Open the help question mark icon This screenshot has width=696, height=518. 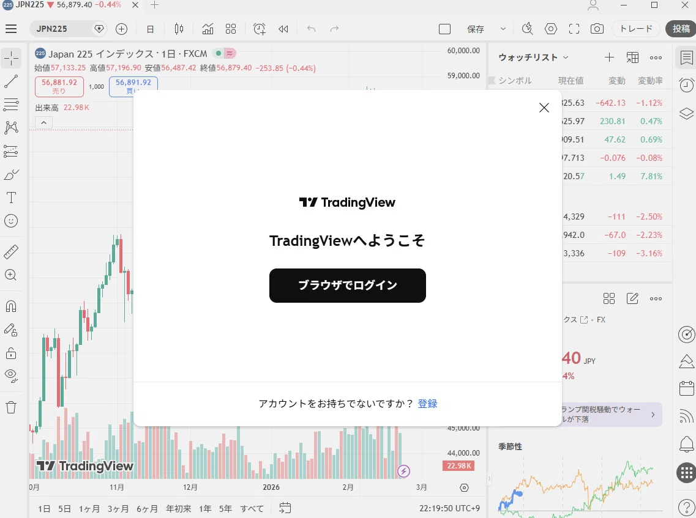[686, 508]
